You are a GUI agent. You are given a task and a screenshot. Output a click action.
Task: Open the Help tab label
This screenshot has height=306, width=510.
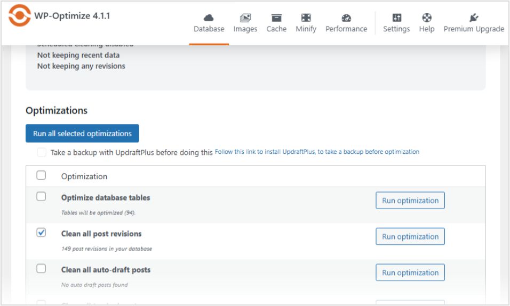[x=427, y=29]
